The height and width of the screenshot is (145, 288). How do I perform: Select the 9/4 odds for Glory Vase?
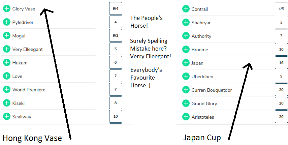pyautogui.click(x=116, y=8)
